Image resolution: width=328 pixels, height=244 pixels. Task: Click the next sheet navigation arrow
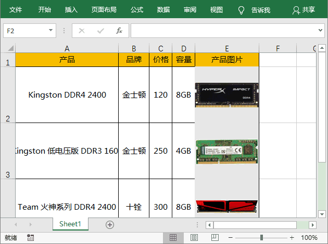click(31, 225)
